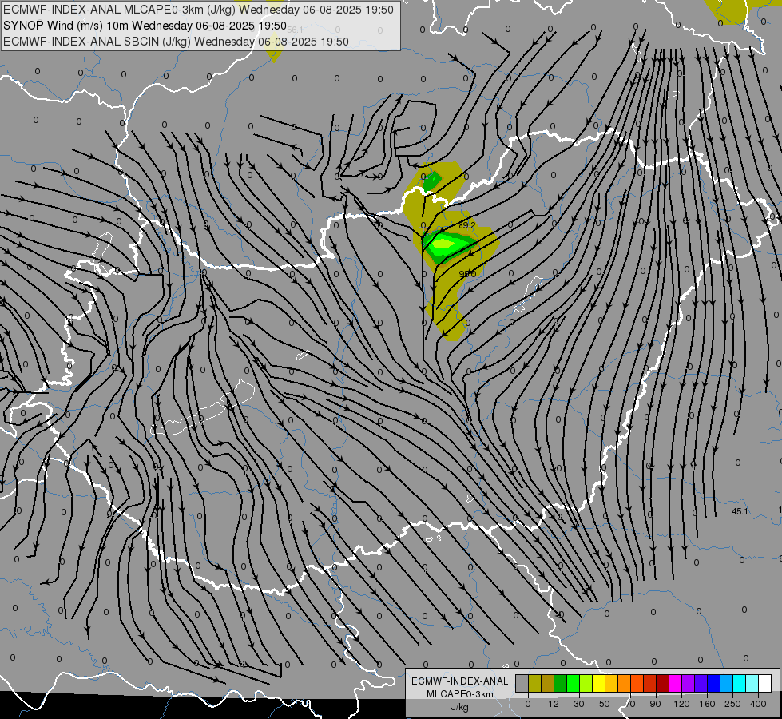Viewport: 782px width, 719px height.
Task: Click the legend scale value 160
Action: pos(707,704)
